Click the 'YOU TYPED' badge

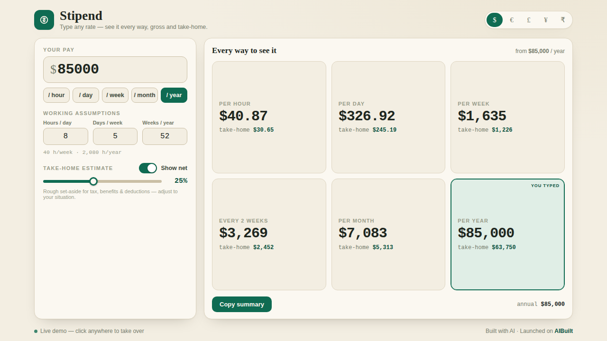pos(545,186)
